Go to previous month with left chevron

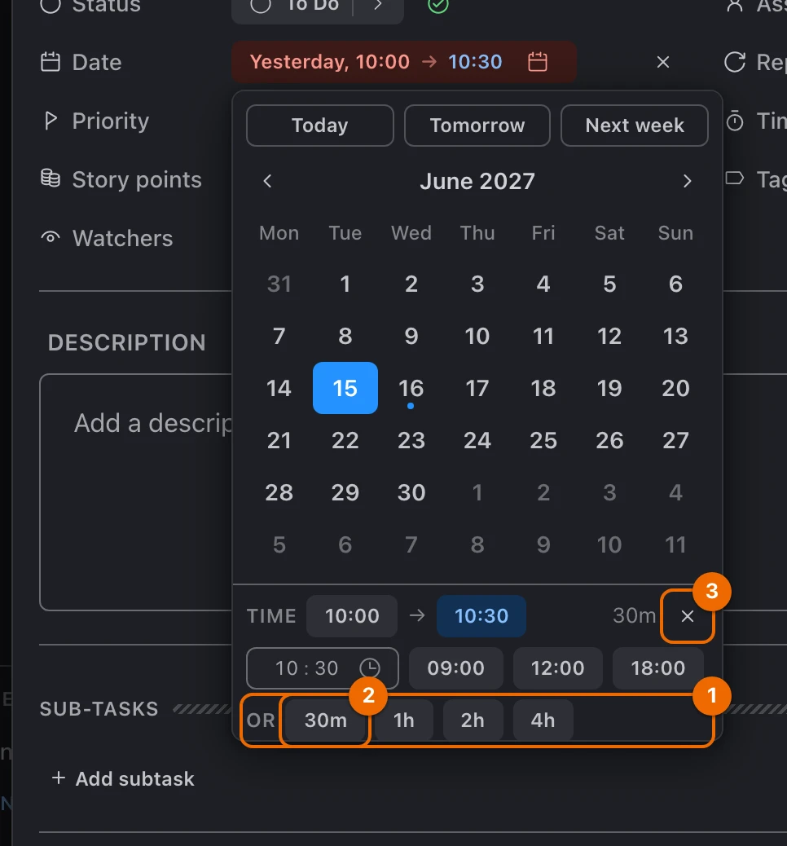tap(267, 181)
